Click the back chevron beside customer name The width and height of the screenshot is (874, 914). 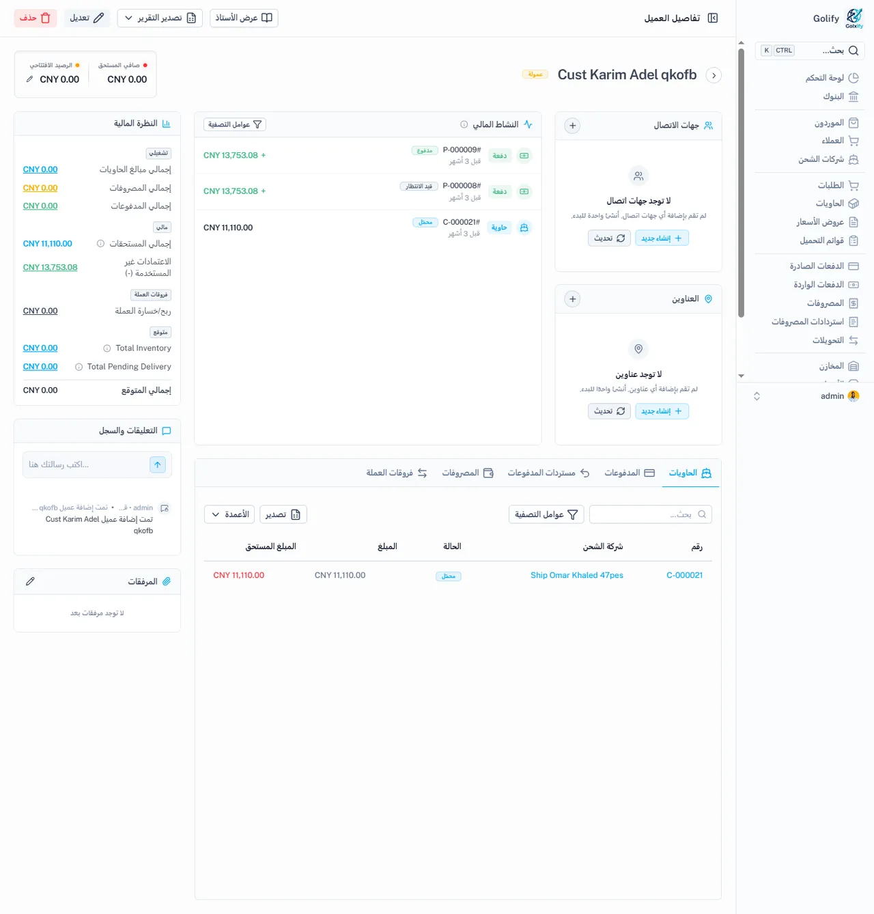point(714,75)
